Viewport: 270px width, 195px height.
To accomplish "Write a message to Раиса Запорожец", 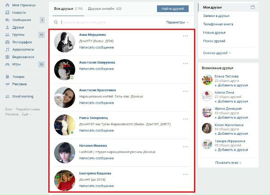I will 97,131.
